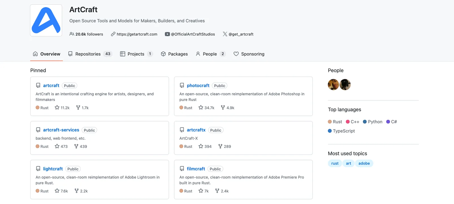
Task: Click the repository icon next to lightcraft
Action: point(38,169)
